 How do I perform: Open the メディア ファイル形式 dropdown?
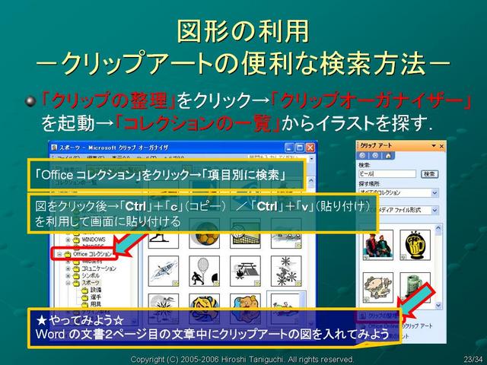(434, 210)
